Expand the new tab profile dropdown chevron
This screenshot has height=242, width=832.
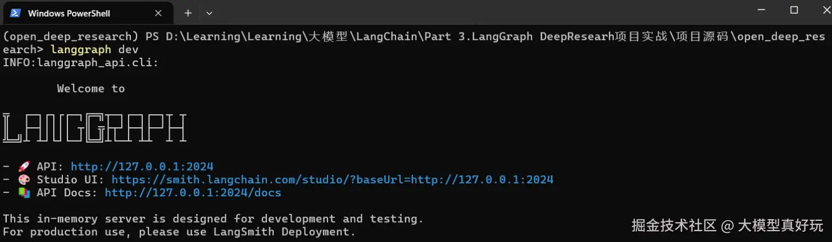tap(209, 13)
